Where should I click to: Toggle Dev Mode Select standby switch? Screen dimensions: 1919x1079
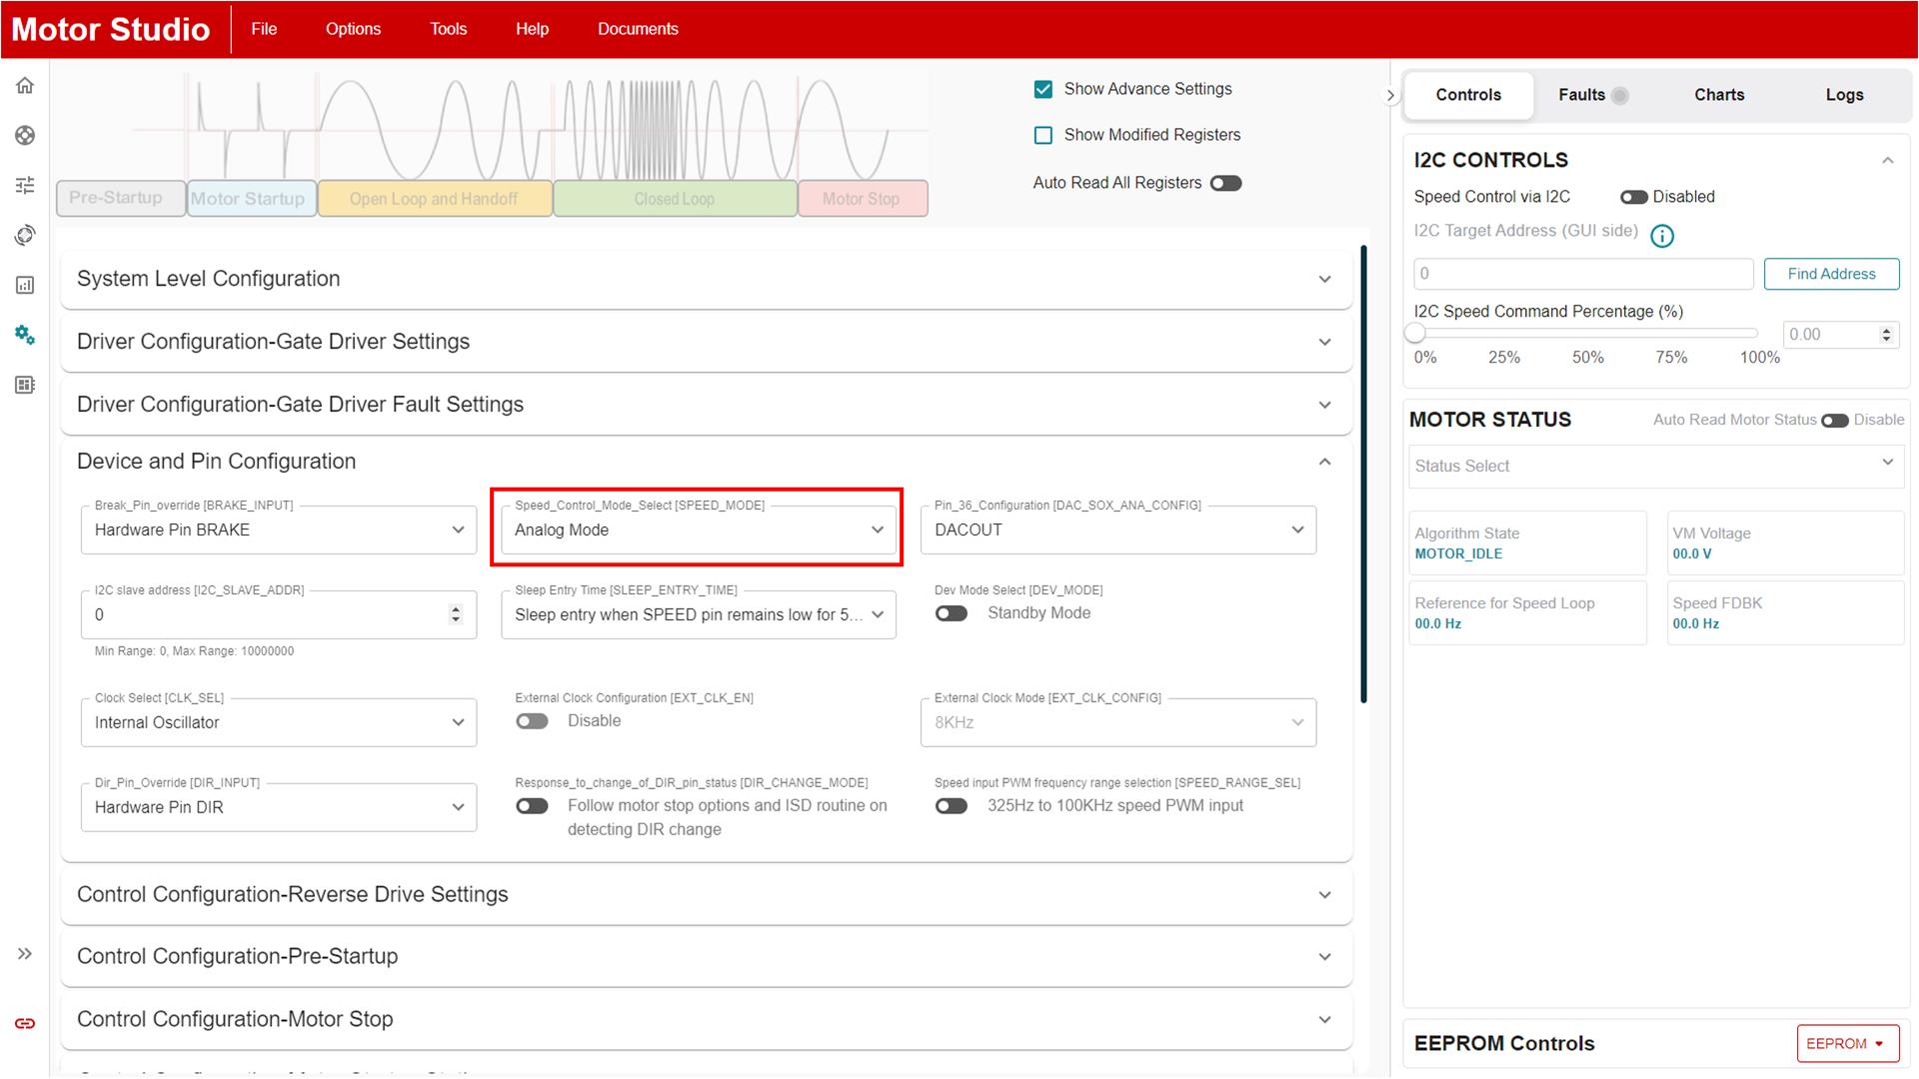point(952,613)
